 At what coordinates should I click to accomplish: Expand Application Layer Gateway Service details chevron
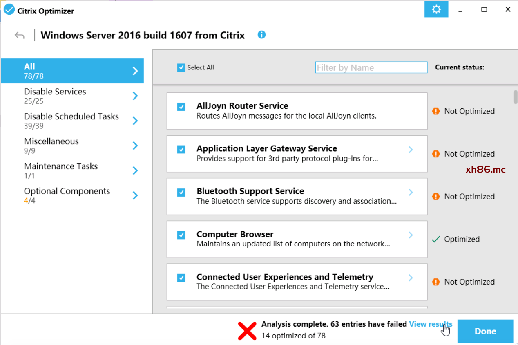[x=411, y=150]
